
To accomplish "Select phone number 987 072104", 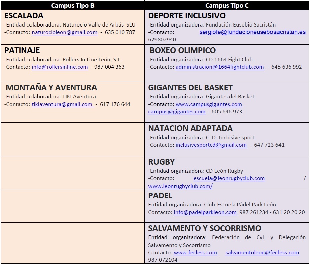I will tap(163, 260).
